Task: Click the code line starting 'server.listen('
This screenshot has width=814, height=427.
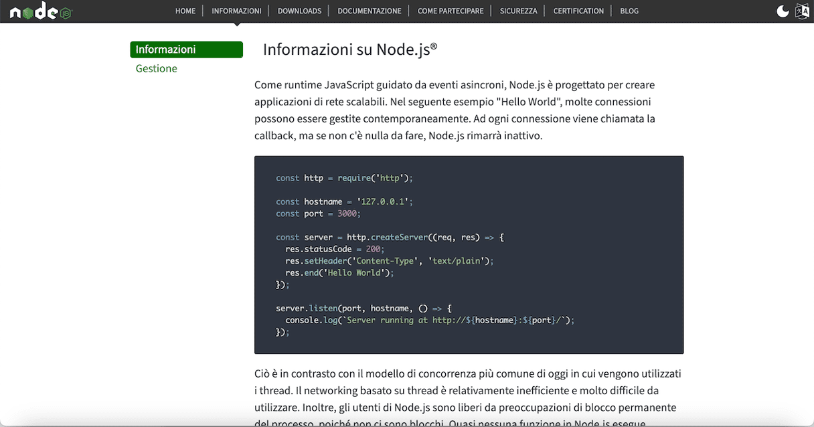Action: point(364,309)
